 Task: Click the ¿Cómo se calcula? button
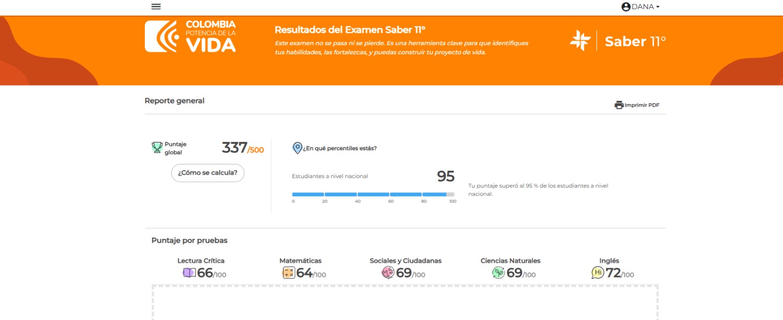click(207, 173)
